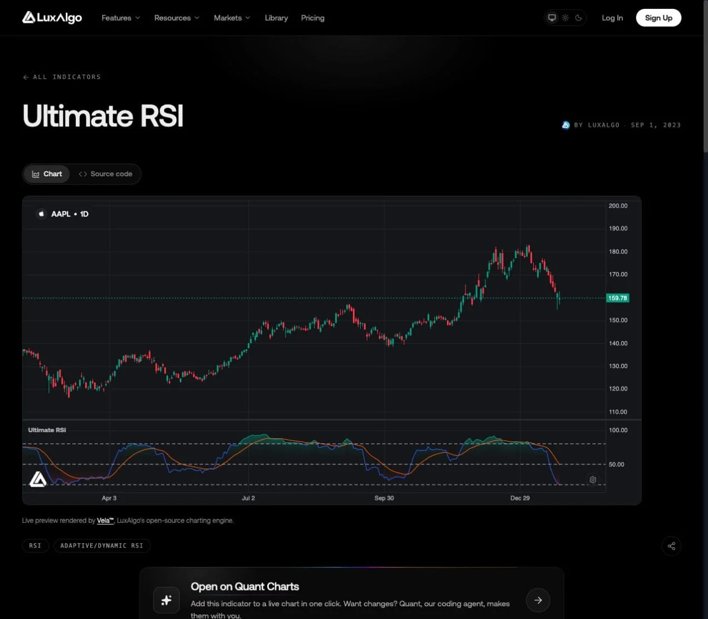
Task: Expand the Features menu
Action: (121, 18)
